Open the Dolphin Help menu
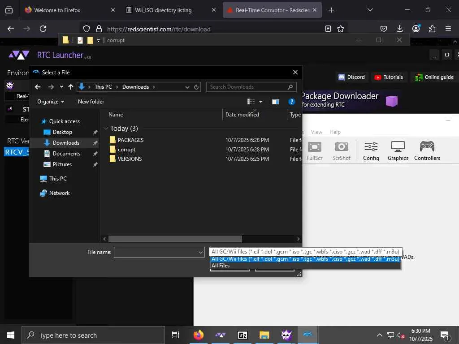 coord(335,132)
